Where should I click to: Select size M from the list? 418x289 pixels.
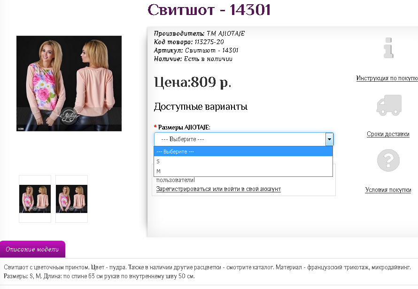coord(243,171)
